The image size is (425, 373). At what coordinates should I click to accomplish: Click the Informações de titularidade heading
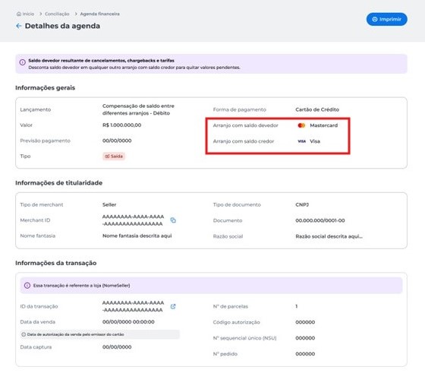(x=59, y=183)
